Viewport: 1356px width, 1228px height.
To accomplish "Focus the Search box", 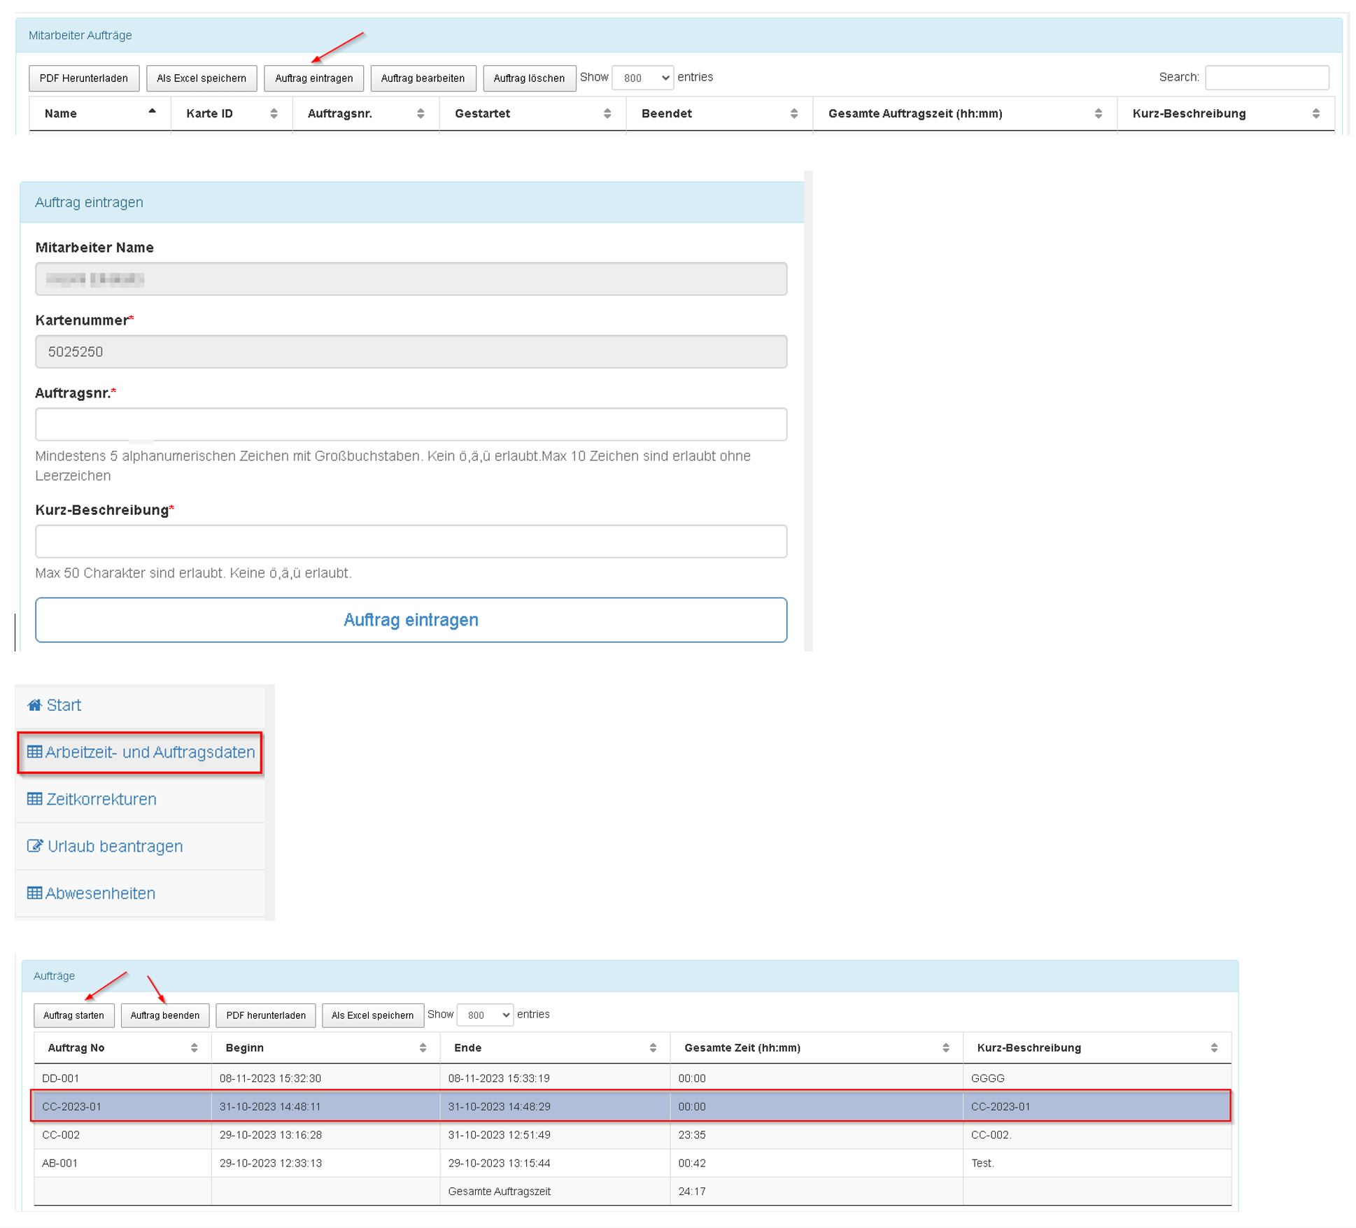I will click(1266, 78).
